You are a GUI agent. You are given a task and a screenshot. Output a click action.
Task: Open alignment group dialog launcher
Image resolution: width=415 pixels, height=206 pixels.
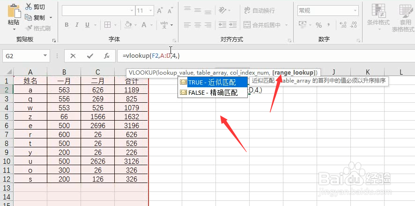(x=289, y=40)
